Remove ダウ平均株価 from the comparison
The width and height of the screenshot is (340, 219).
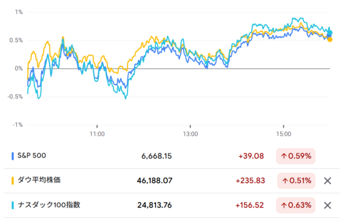(327, 181)
